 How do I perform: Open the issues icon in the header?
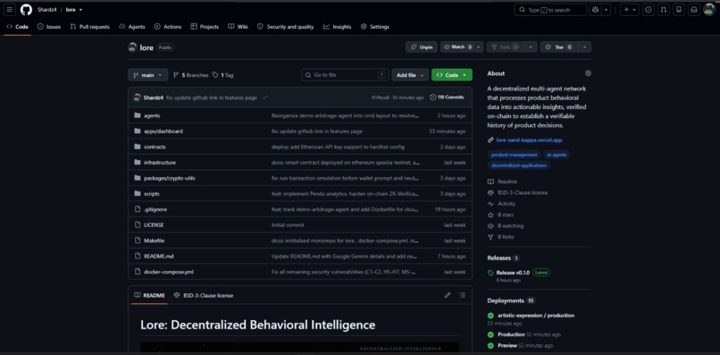point(648,10)
